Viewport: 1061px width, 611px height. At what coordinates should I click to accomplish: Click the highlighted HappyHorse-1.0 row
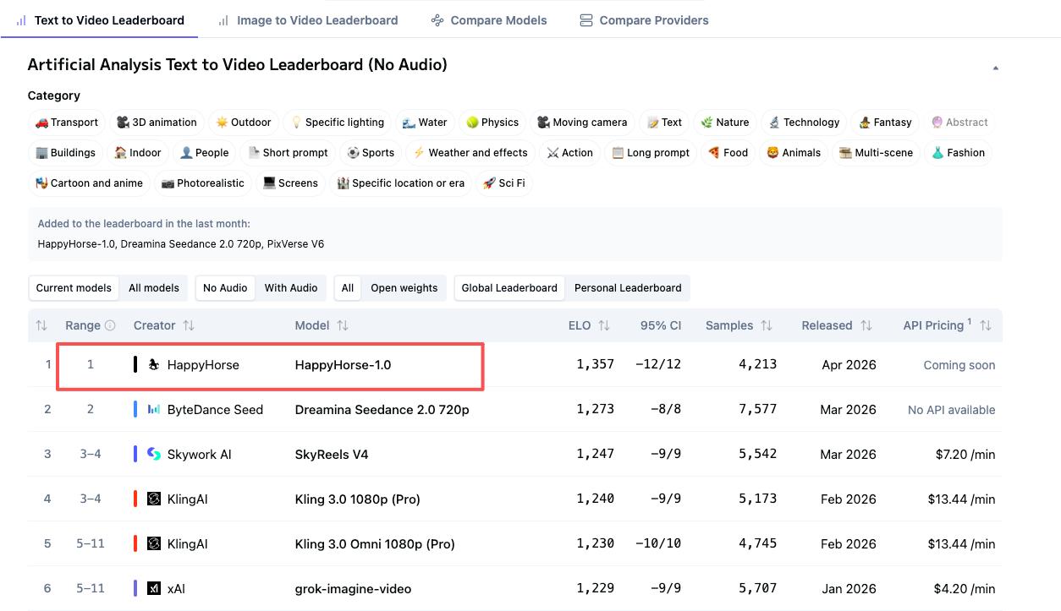point(270,366)
